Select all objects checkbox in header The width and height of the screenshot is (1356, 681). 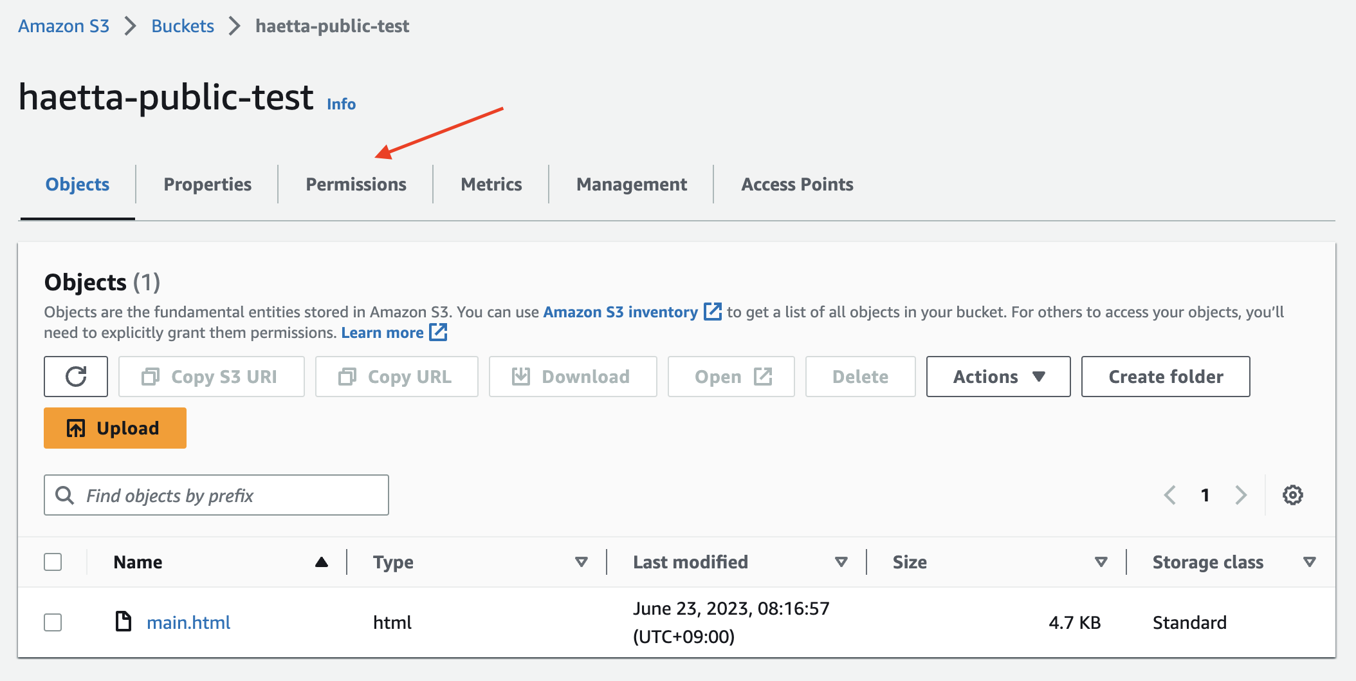[x=53, y=562]
